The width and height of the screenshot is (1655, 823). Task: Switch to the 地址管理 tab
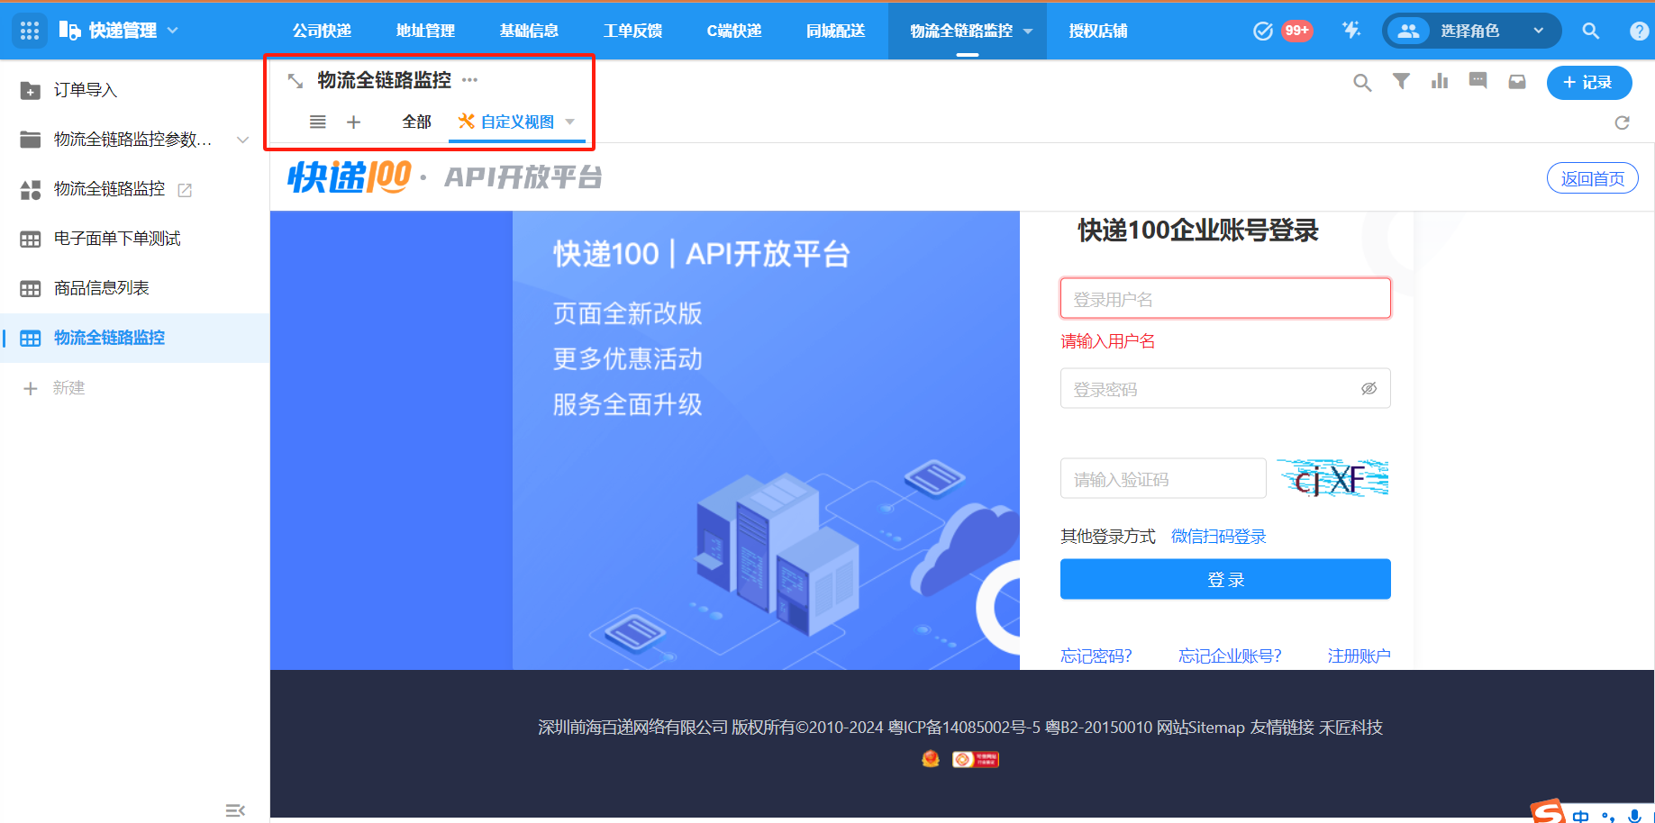[425, 31]
